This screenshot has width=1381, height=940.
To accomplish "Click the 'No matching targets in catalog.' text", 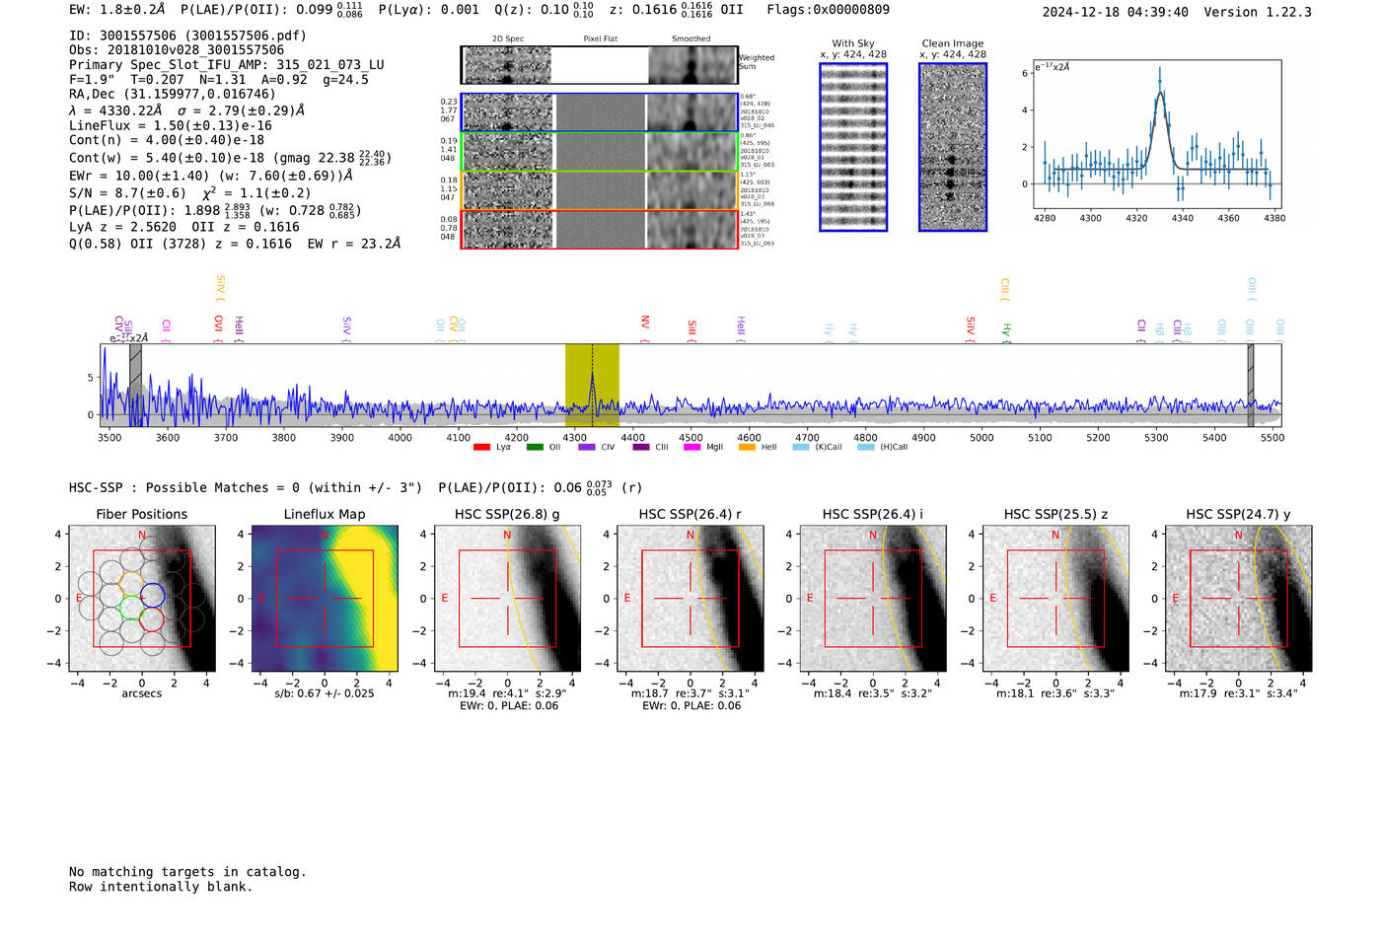I will point(187,872).
